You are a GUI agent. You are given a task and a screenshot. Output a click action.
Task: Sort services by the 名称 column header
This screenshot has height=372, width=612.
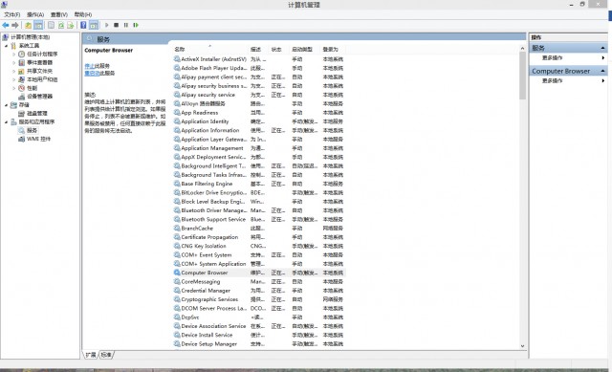tap(210, 49)
